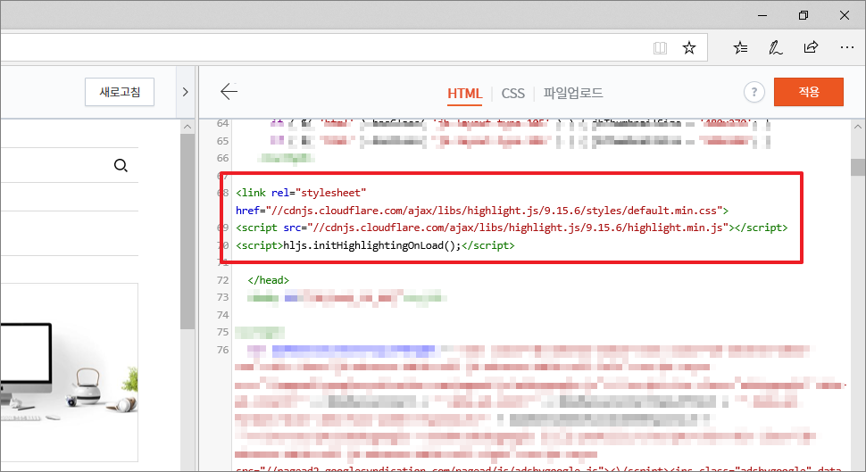Image resolution: width=866 pixels, height=472 pixels.
Task: Collapse preview pane with chevron arrow
Action: (186, 92)
